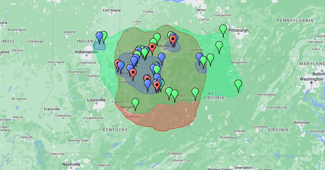Click the red square pin northwest of Columbus
The width and height of the screenshot is (325, 170).
coord(152,47)
